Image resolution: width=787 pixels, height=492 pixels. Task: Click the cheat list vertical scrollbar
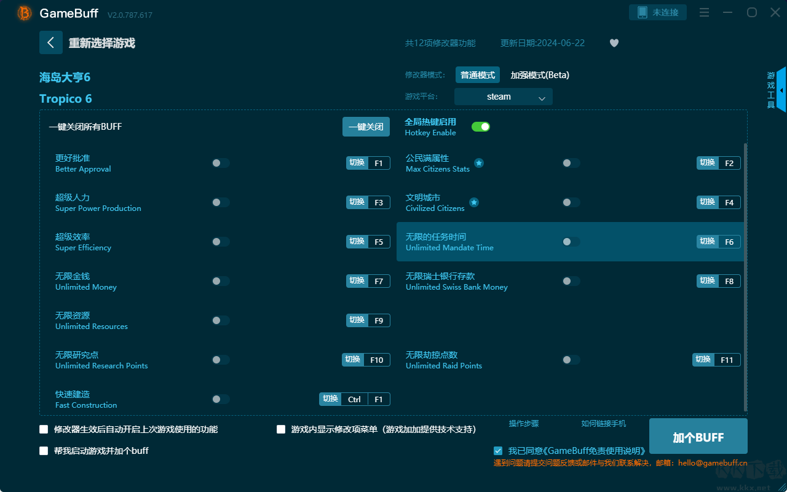pos(745,277)
